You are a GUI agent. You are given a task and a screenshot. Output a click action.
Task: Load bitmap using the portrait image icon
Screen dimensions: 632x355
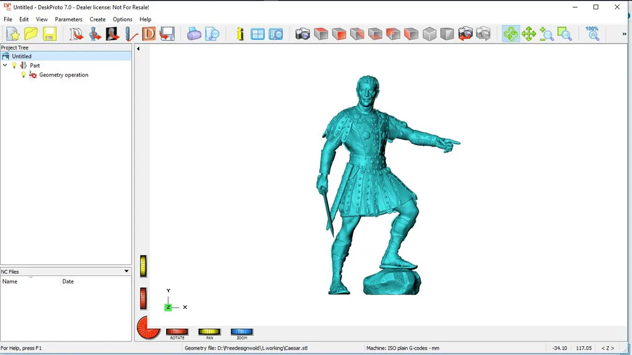tap(112, 34)
